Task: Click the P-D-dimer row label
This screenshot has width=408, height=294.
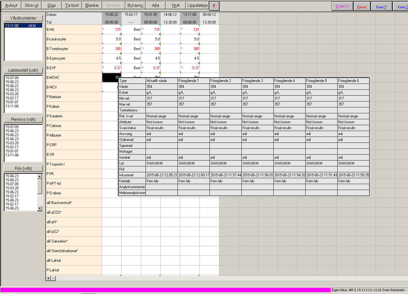Action: point(74,193)
